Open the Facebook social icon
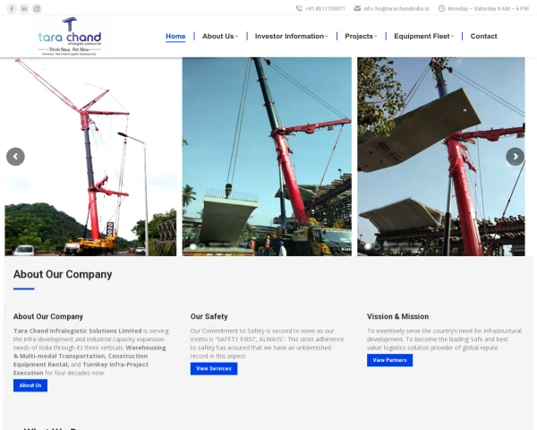537x430 pixels. [x=12, y=9]
